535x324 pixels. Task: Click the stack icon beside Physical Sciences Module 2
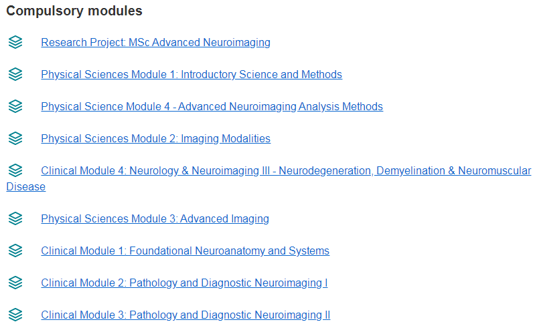(15, 138)
